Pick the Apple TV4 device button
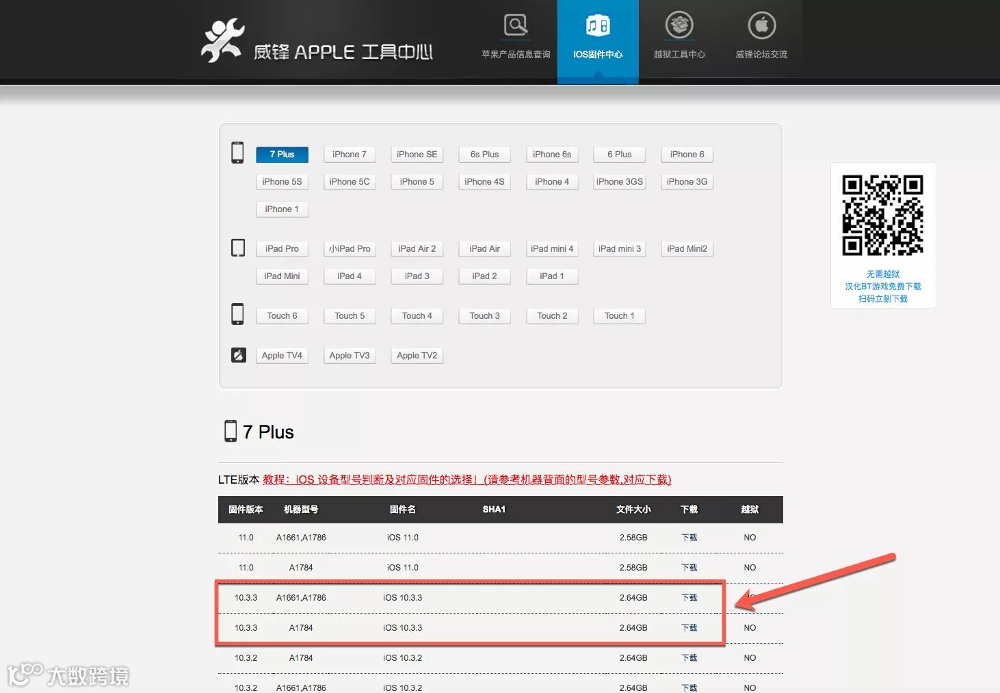Viewport: 1000px width, 693px height. pos(282,356)
